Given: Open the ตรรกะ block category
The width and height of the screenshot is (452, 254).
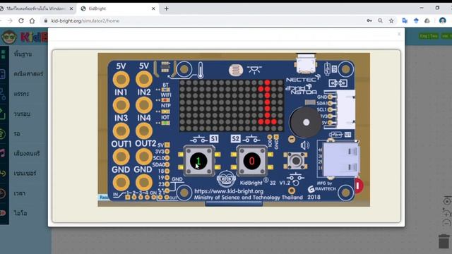Looking at the screenshot, I should (x=21, y=94).
